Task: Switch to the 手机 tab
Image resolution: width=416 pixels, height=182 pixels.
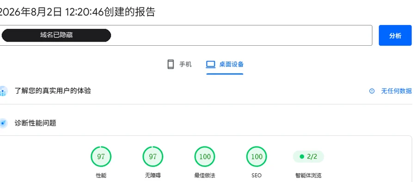Action: (179, 64)
